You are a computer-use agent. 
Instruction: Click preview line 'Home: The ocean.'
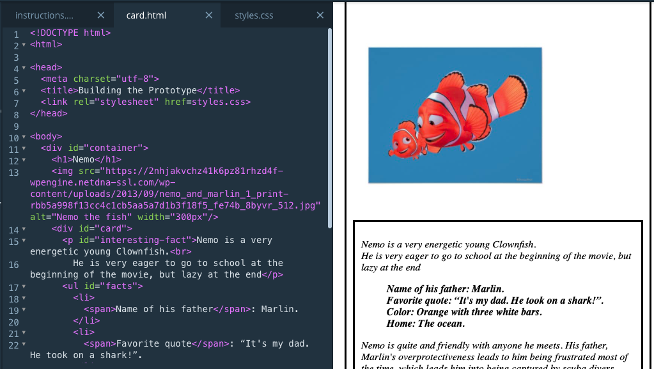[425, 324]
